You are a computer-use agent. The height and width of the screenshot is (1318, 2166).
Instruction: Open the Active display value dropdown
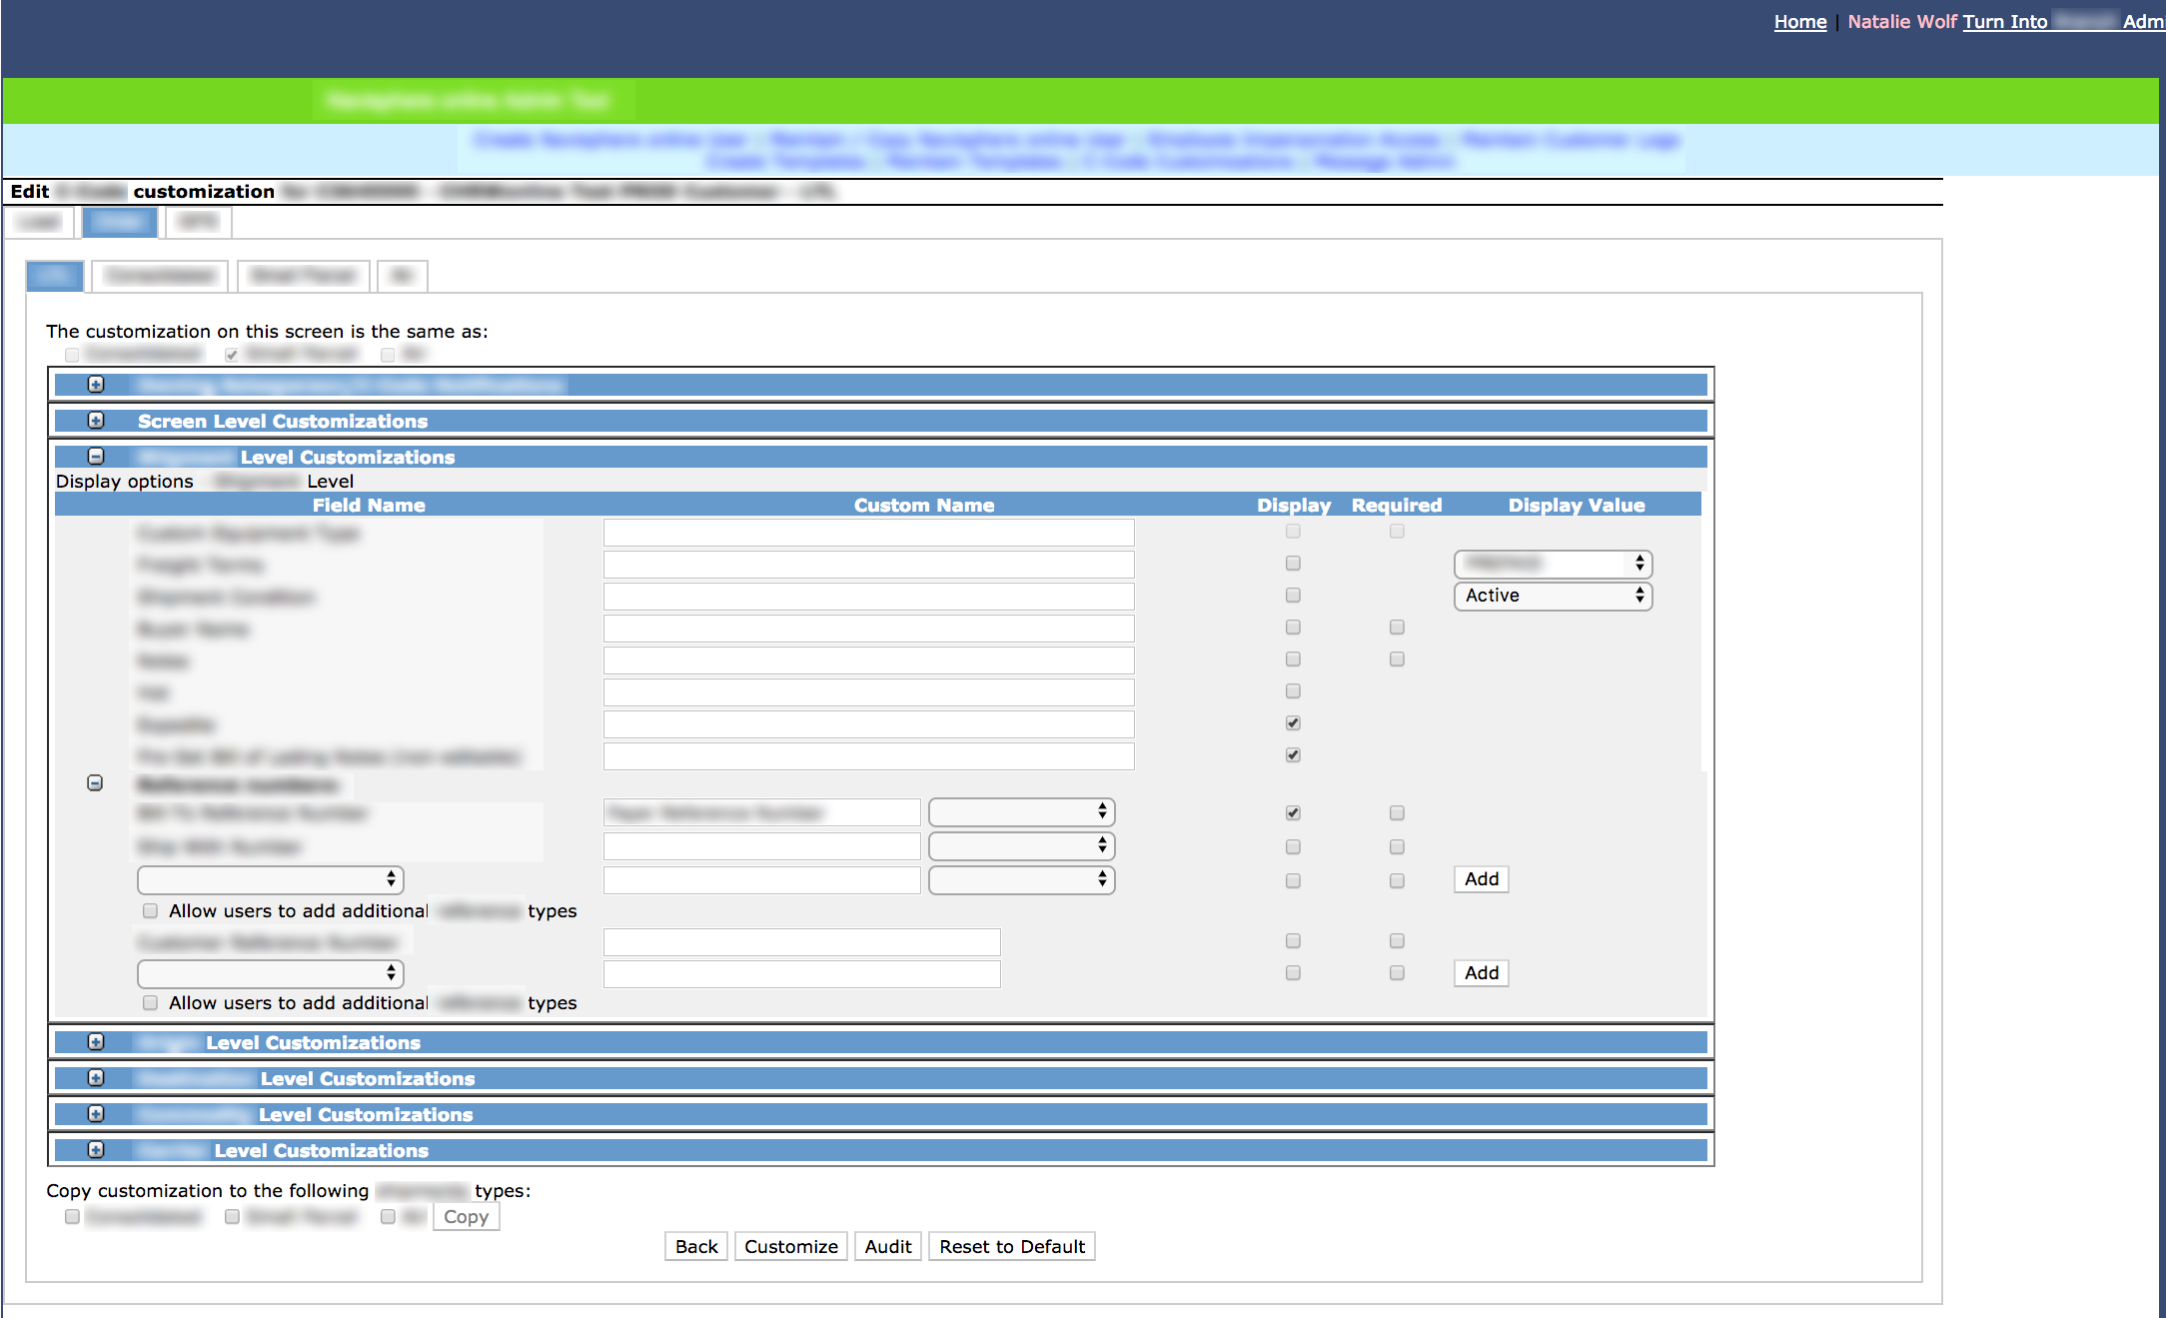(x=1552, y=596)
